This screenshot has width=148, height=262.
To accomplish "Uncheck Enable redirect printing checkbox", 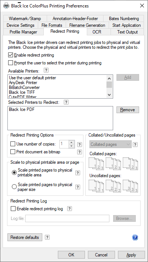I will tap(10, 55).
